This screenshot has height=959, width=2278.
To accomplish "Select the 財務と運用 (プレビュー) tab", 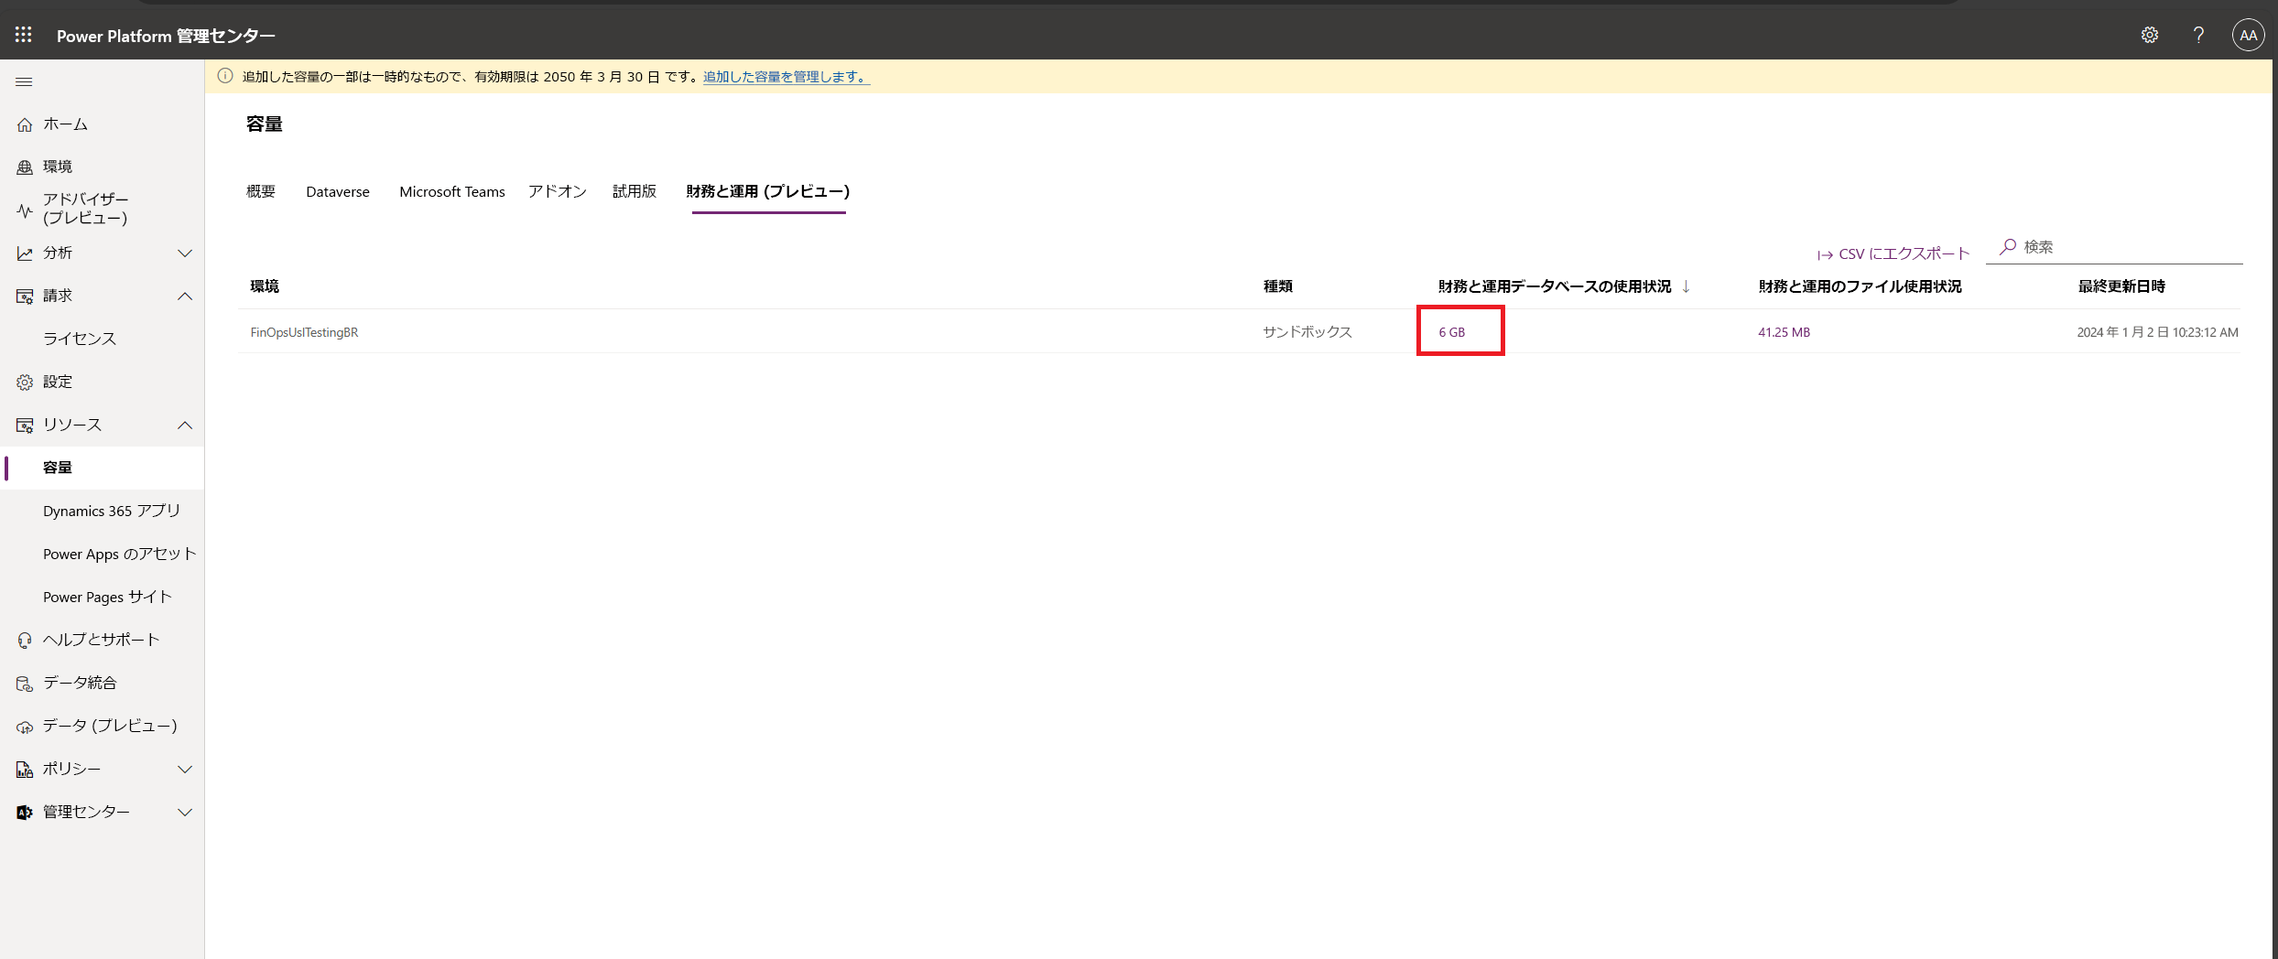I will click(x=768, y=191).
